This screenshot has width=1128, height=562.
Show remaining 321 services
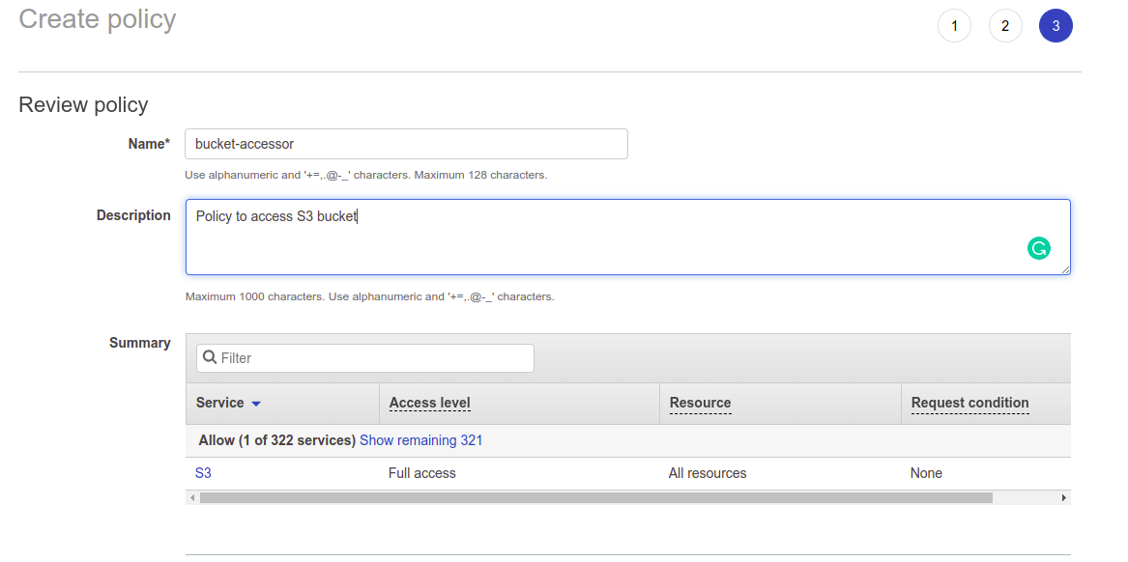(420, 440)
